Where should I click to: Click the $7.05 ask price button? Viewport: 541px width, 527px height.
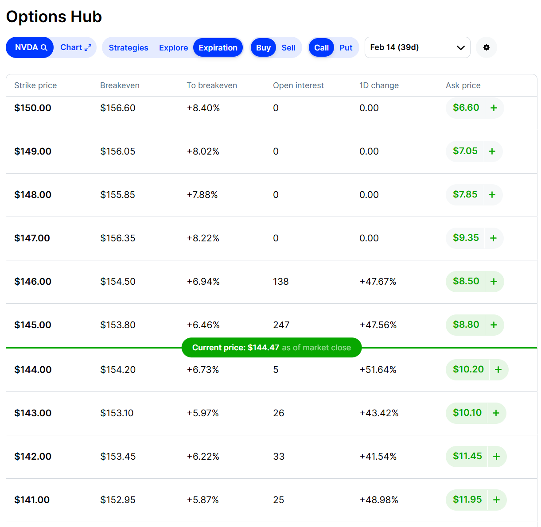click(x=465, y=151)
